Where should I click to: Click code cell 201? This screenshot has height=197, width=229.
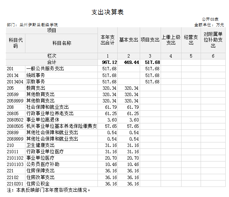point(10,69)
